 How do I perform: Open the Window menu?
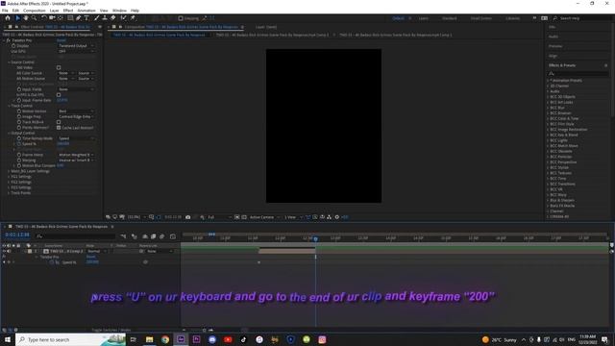pyautogui.click(x=119, y=11)
